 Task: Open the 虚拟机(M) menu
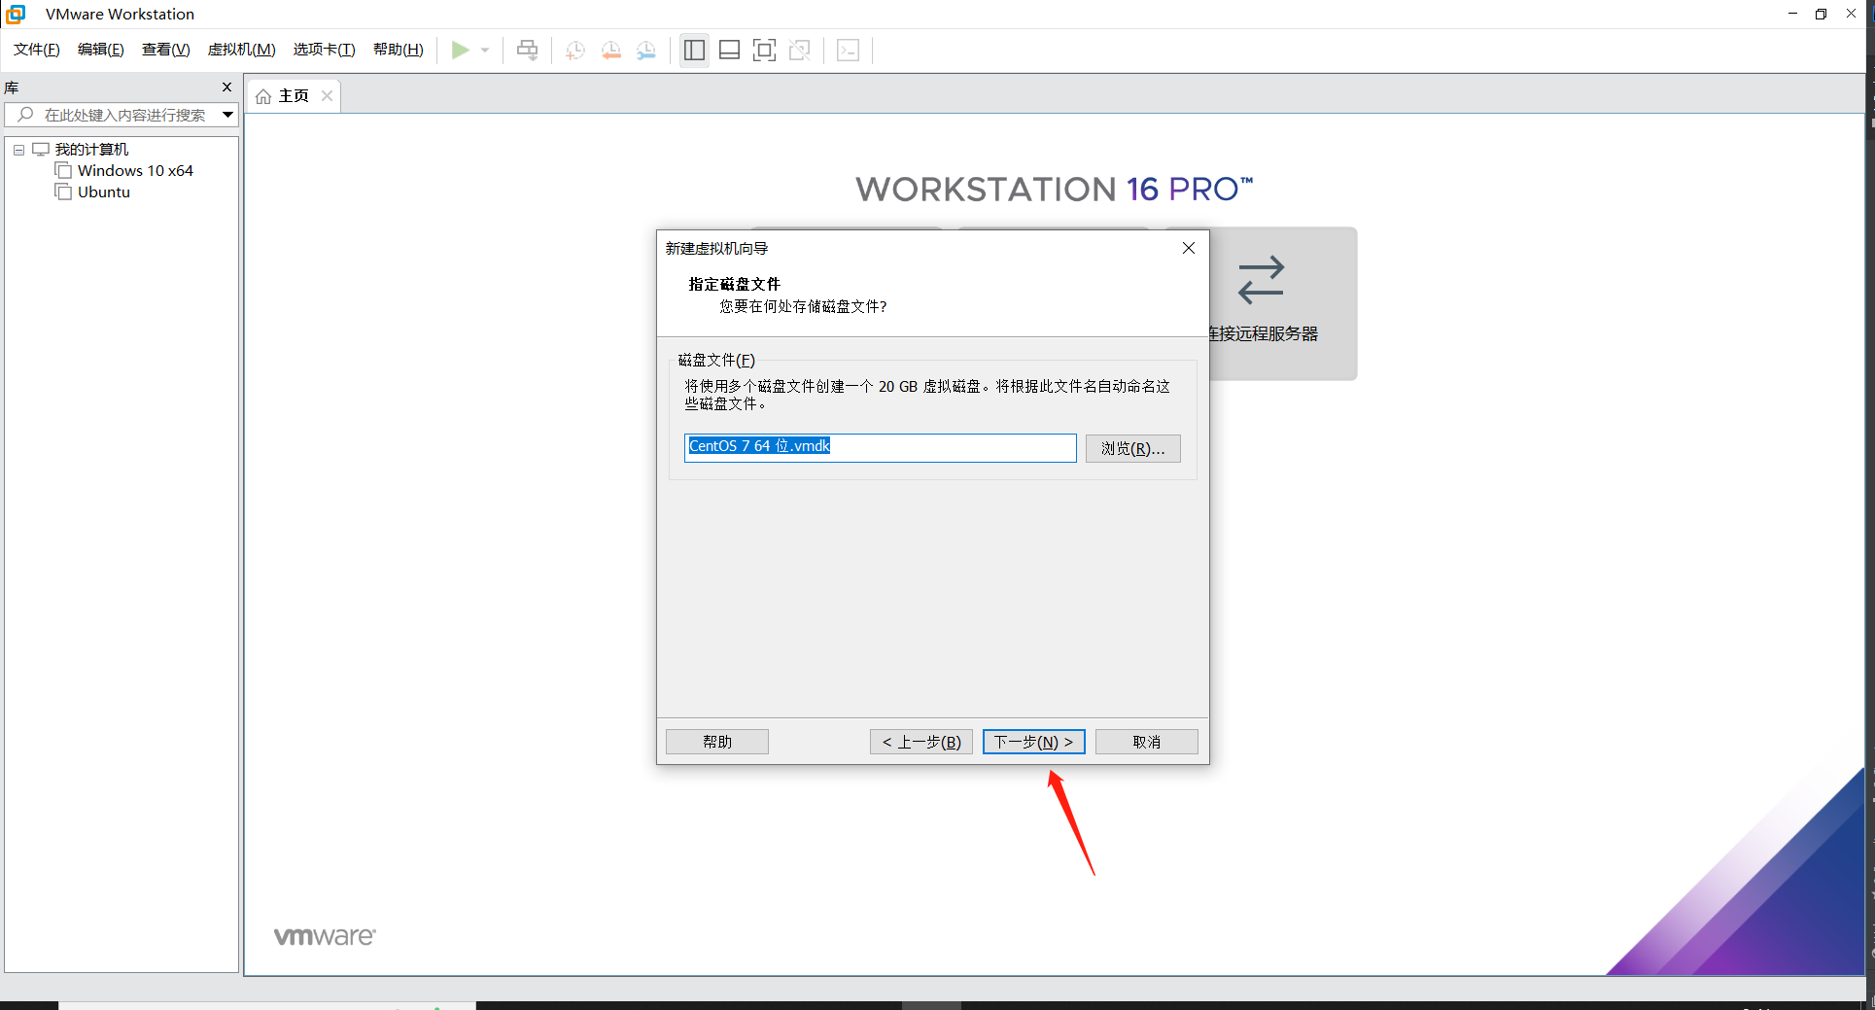coord(242,50)
